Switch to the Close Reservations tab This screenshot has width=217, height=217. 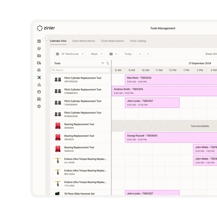coord(112,41)
